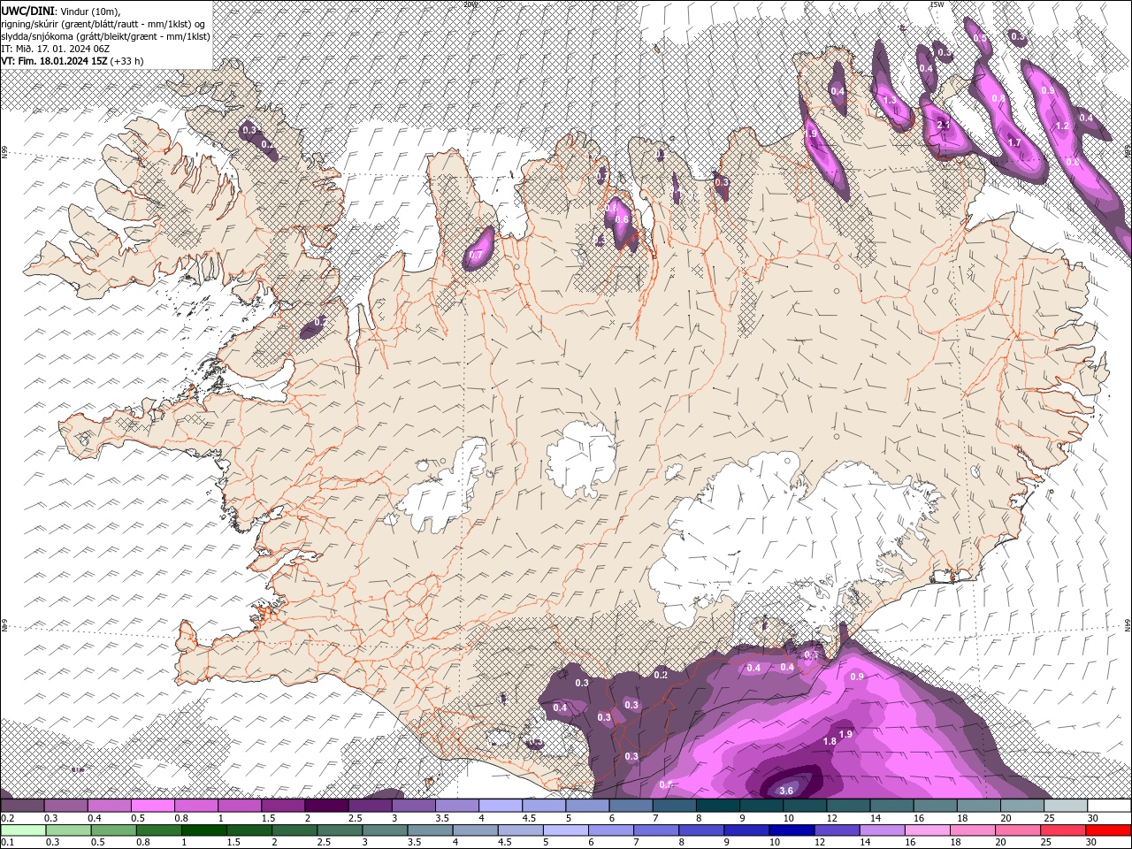The width and height of the screenshot is (1132, 849).
Task: Select the IT: Mið. 17. 01. 2024 06Z line
Action: [55, 49]
